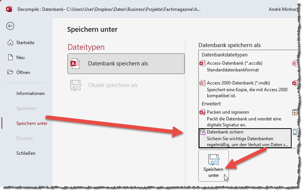The image size is (305, 194).
Task: Click the disk and pencil icon on Speichern unter button
Action: pos(214,160)
